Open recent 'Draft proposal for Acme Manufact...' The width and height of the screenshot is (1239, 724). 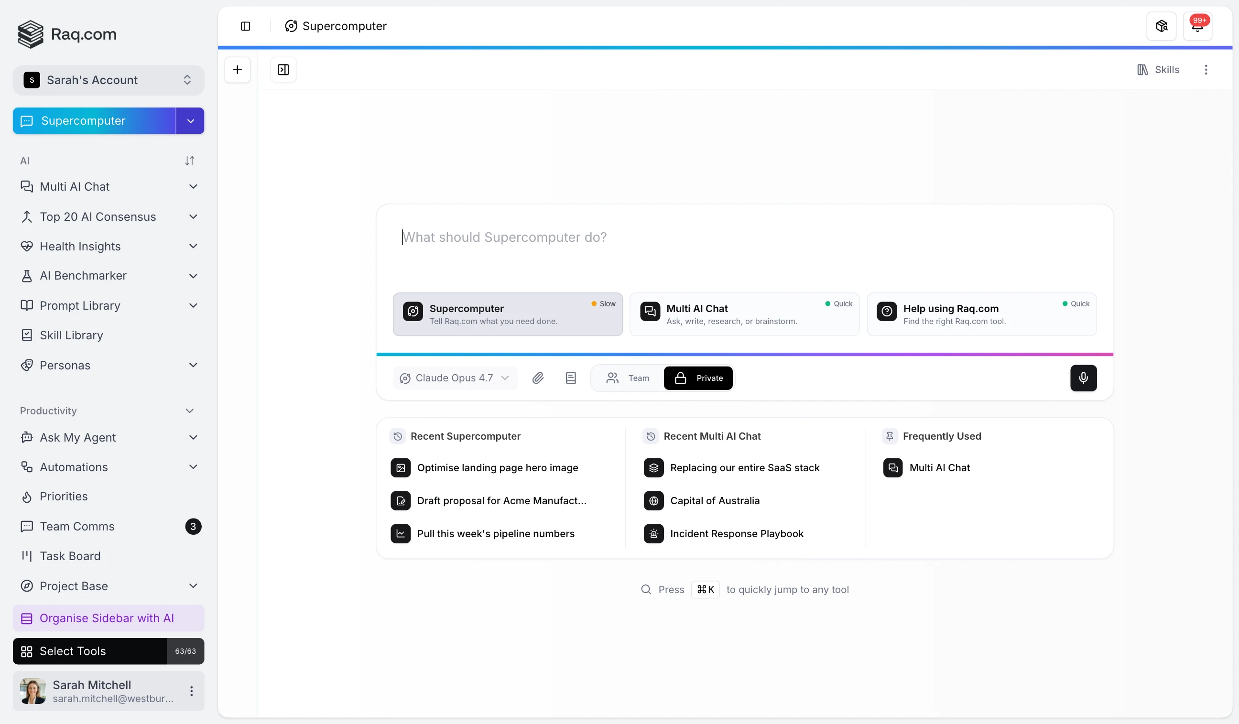coord(501,501)
